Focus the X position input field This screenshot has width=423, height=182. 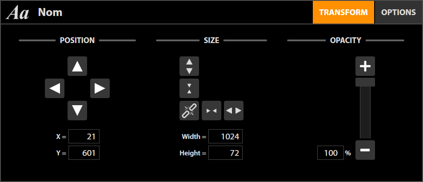(x=84, y=137)
